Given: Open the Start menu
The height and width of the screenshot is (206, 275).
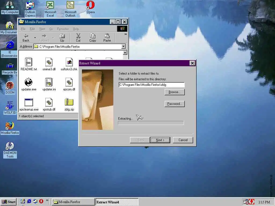Looking at the screenshot, I should (9, 202).
